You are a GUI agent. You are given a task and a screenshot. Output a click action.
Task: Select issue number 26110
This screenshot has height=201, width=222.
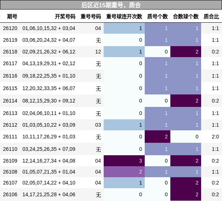pyautogui.click(x=10, y=149)
